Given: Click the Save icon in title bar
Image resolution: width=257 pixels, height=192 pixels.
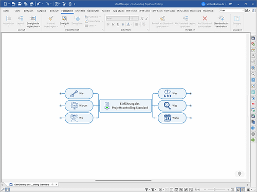Looking at the screenshot, I should click(x=20, y=4).
